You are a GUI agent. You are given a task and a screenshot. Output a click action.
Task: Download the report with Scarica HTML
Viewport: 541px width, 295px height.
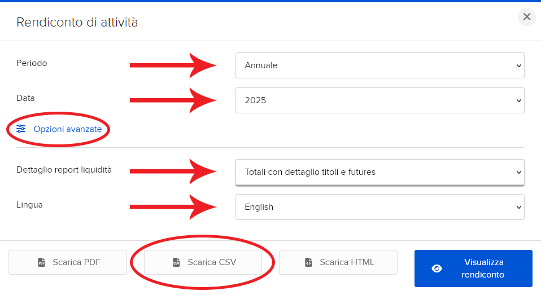(x=338, y=262)
